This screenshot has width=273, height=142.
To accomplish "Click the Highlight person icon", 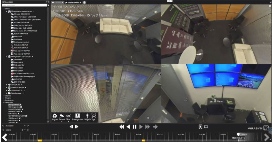I will pyautogui.click(x=87, y=116).
